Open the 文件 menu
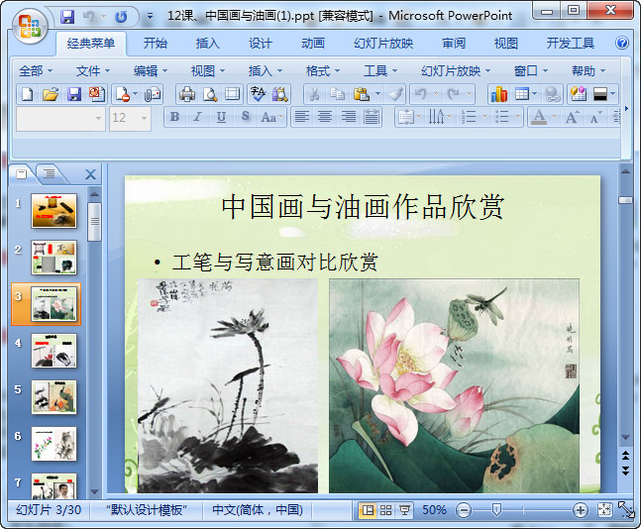Viewport: 641px width, 529px height. point(93,71)
